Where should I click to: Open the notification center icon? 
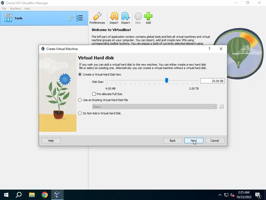[x=258, y=195]
